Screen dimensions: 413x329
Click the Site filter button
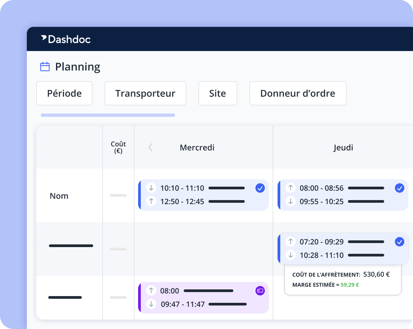pos(218,93)
